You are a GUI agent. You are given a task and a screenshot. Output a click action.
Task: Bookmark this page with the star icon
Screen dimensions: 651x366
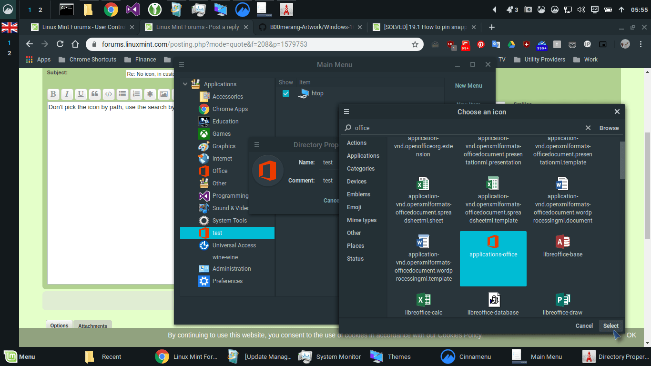415,44
